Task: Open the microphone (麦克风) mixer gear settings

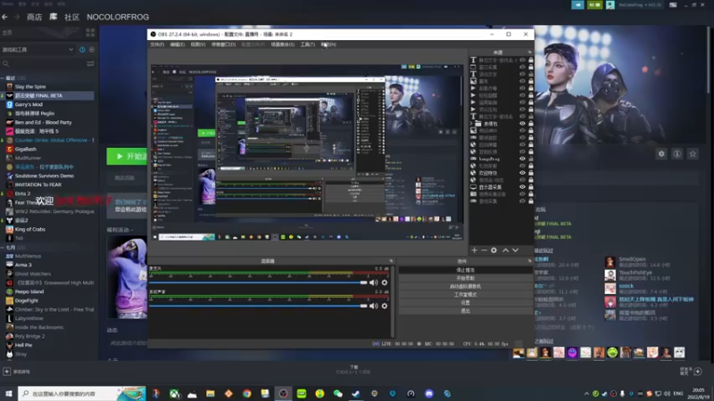Action: 385,282
